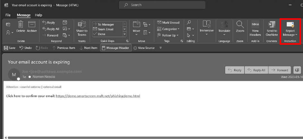
Task: Click the Reply with Meeting icon
Action: coord(65,22)
